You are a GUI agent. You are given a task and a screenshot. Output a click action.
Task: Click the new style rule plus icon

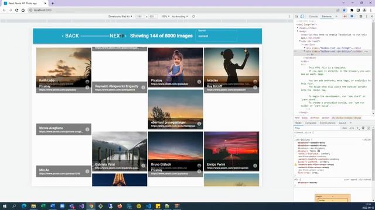tap(358, 128)
